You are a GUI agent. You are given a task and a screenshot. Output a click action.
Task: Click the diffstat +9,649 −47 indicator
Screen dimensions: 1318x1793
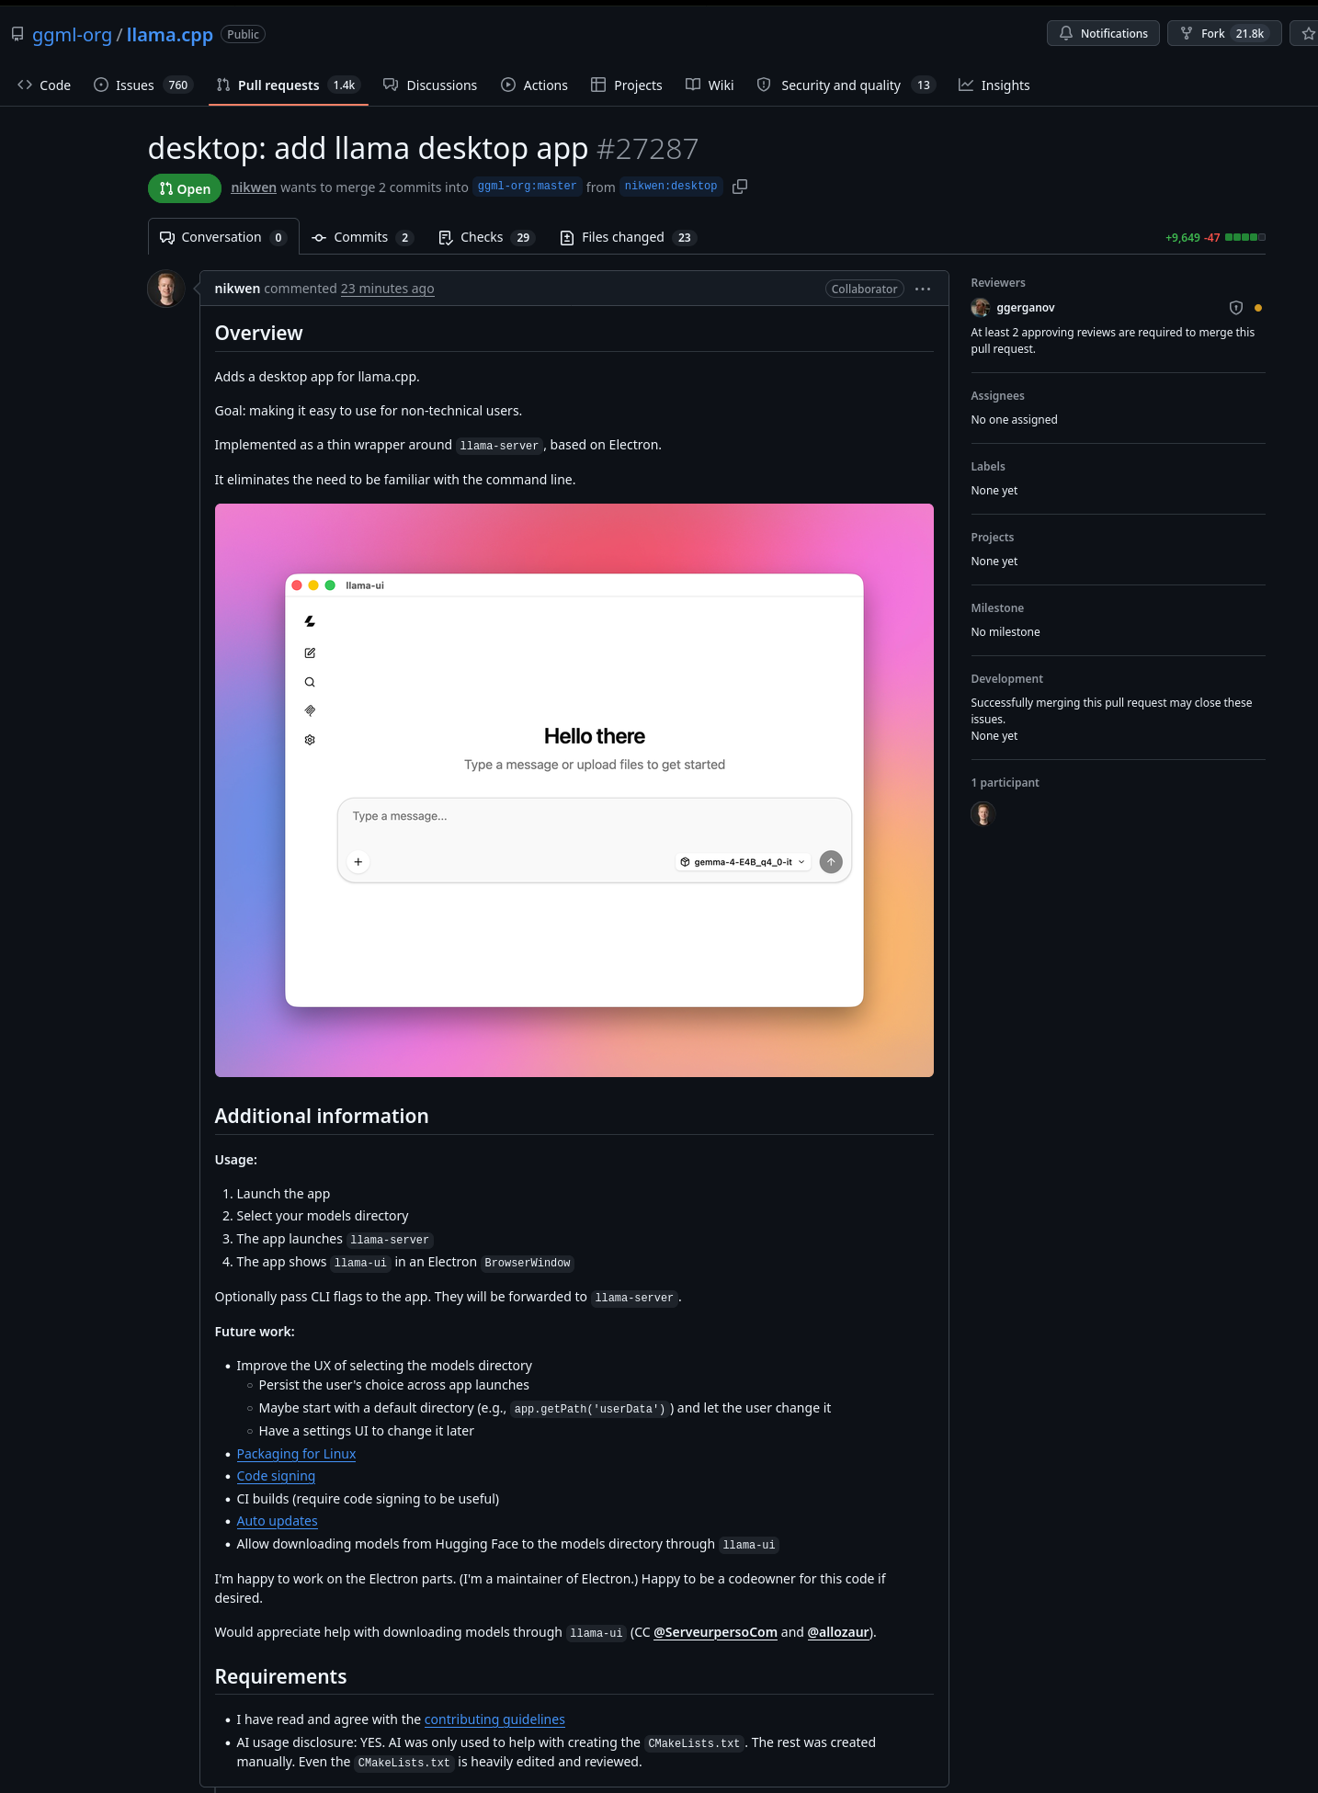point(1215,237)
